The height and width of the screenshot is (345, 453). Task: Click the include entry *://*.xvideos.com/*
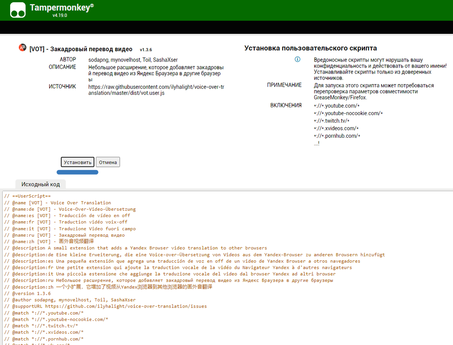[x=336, y=128]
